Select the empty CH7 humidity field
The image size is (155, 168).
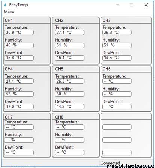coord(19,140)
